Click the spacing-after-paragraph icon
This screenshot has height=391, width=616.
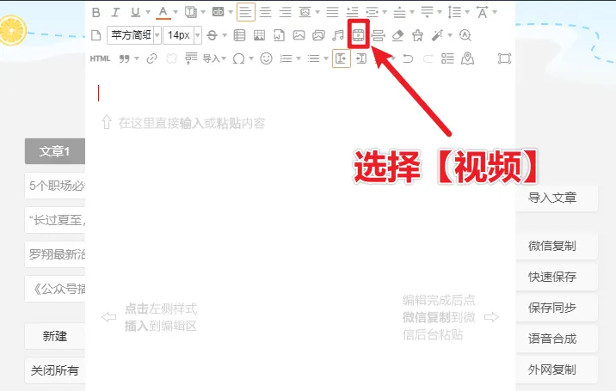(x=427, y=12)
